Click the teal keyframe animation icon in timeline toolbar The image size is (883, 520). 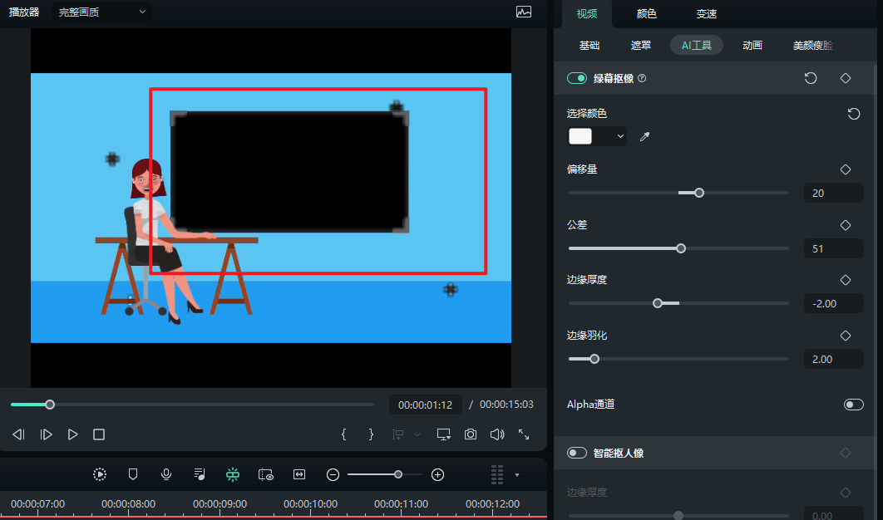233,474
